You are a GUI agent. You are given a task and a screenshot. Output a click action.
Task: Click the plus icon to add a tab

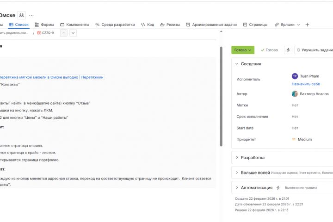coord(308,25)
